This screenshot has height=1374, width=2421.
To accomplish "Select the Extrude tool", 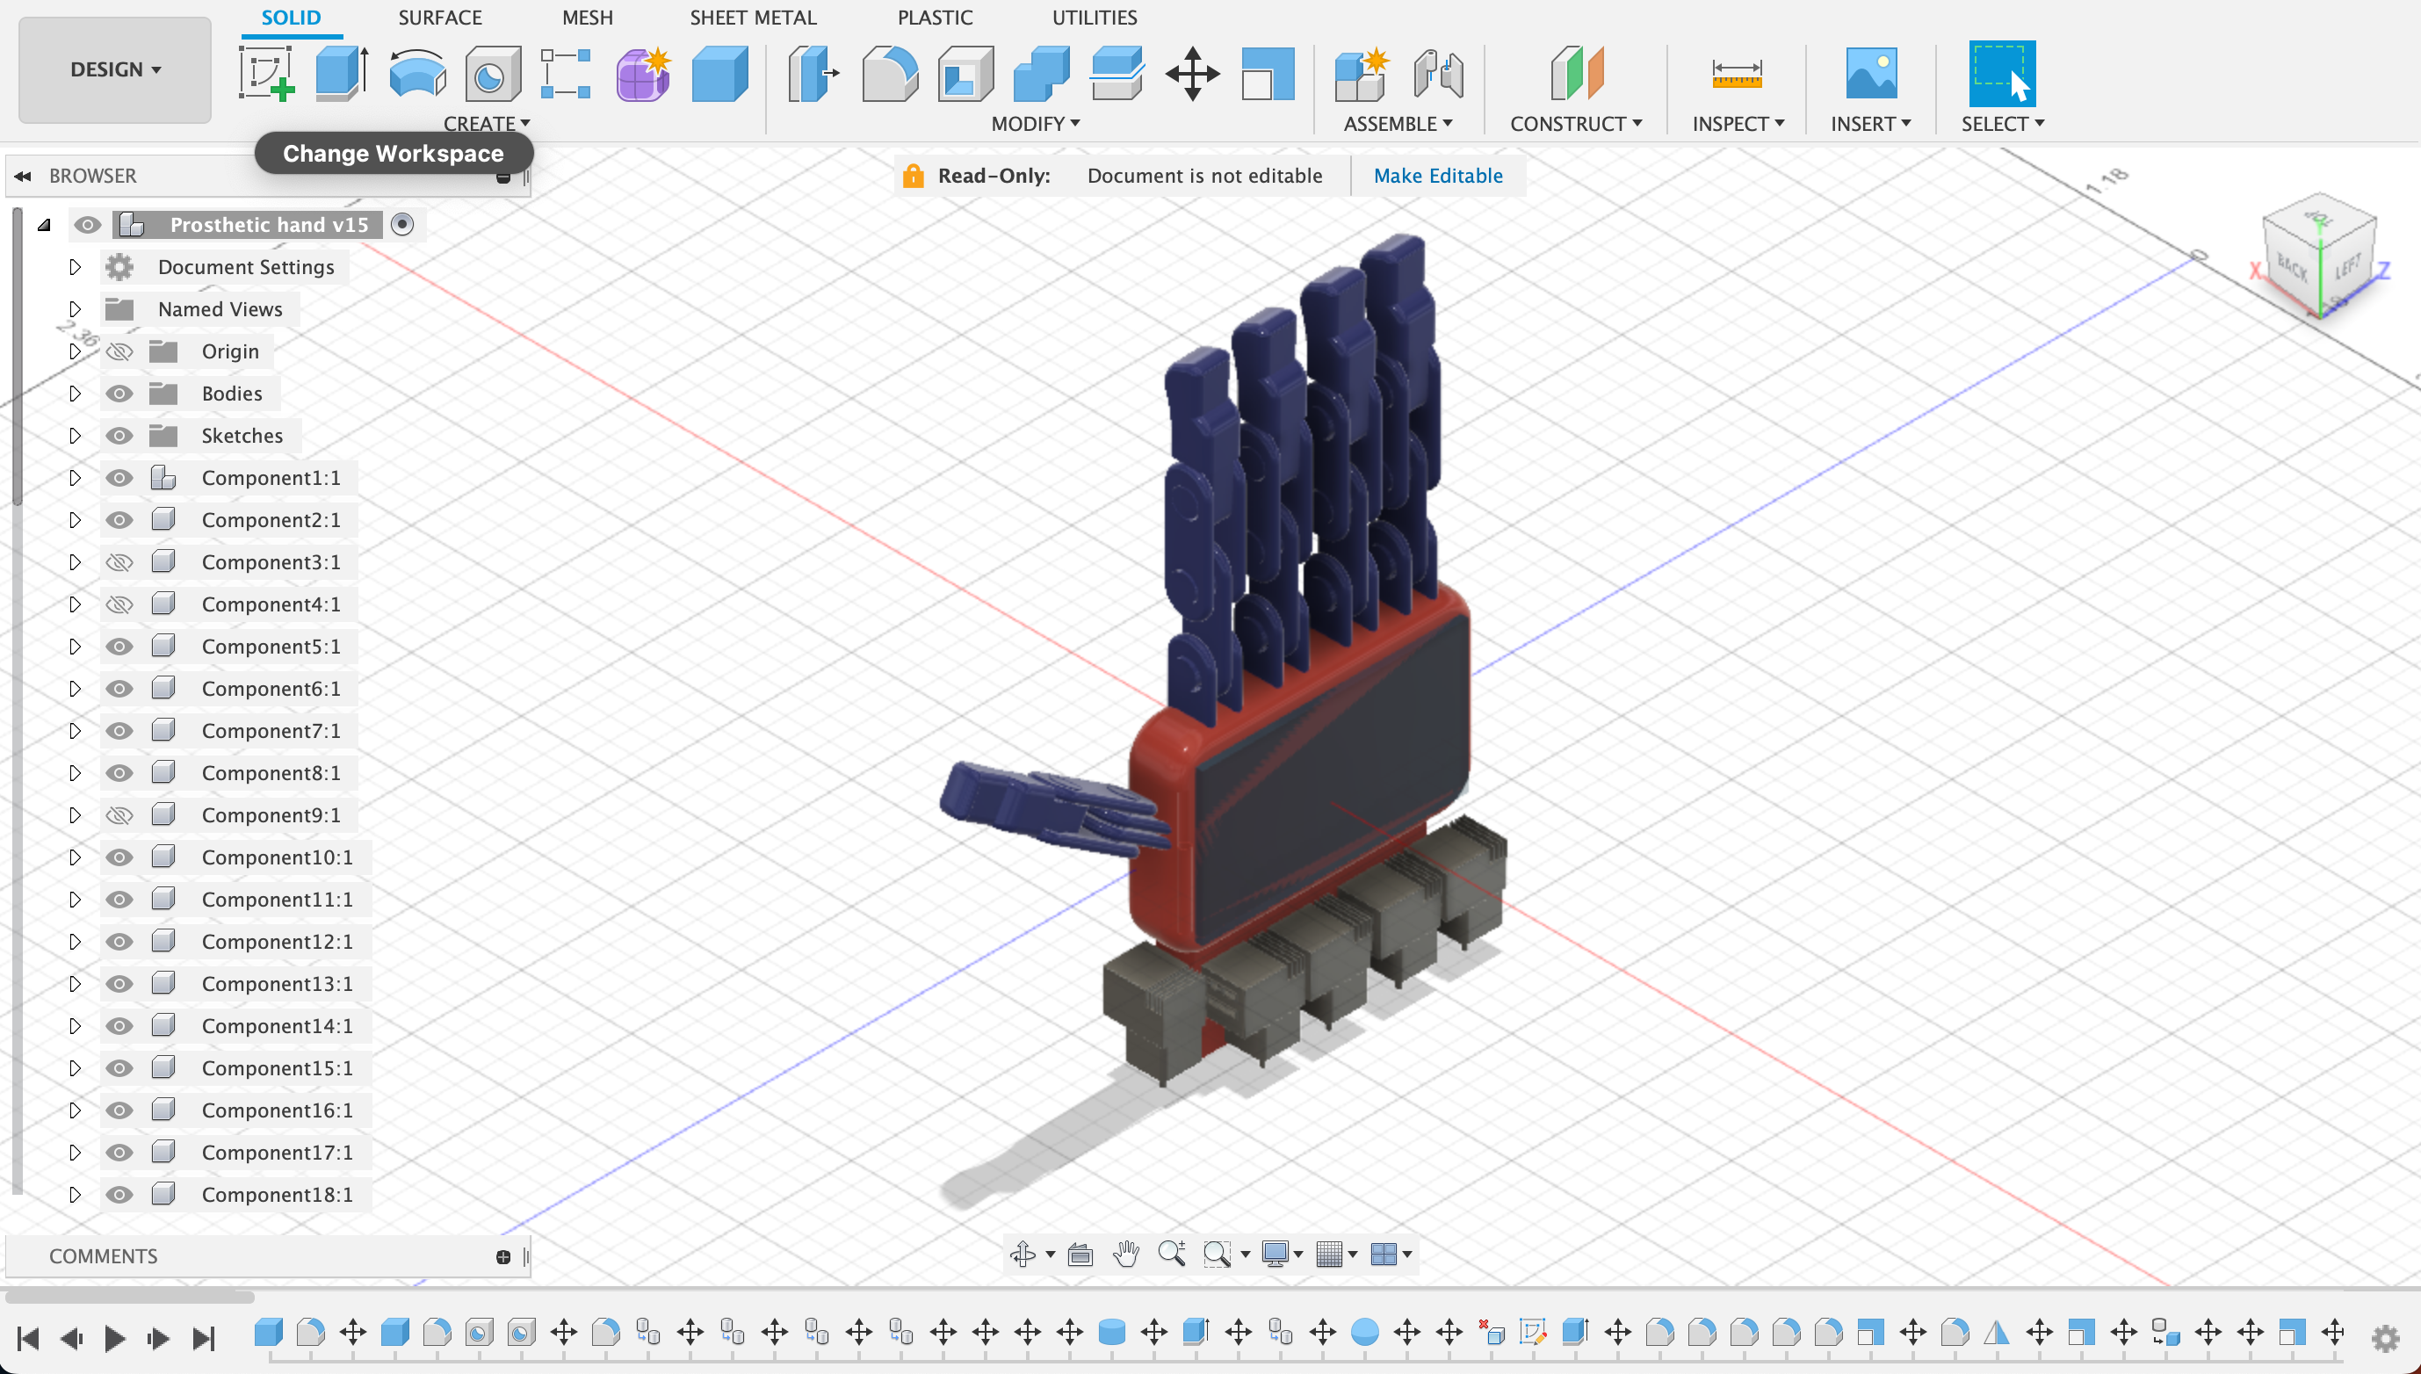I will pyautogui.click(x=341, y=74).
